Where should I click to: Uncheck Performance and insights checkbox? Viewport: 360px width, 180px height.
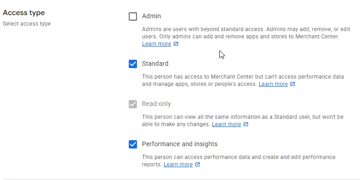[133, 144]
